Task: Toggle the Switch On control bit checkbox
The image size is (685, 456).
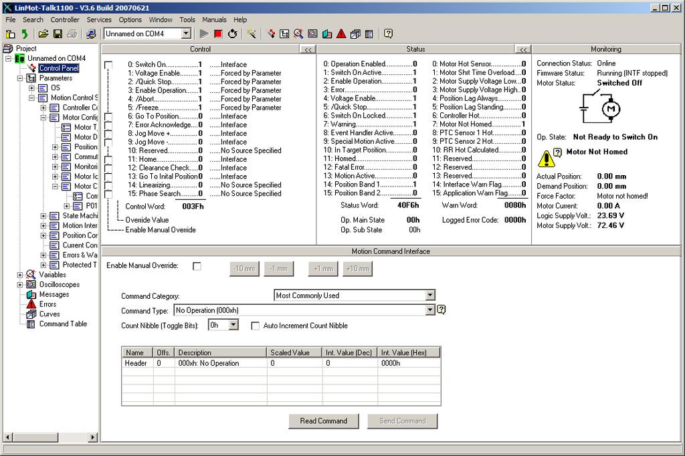Action: (x=108, y=65)
